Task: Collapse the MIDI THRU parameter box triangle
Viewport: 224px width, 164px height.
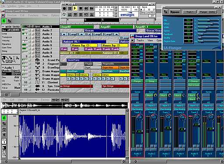Action: point(3,27)
